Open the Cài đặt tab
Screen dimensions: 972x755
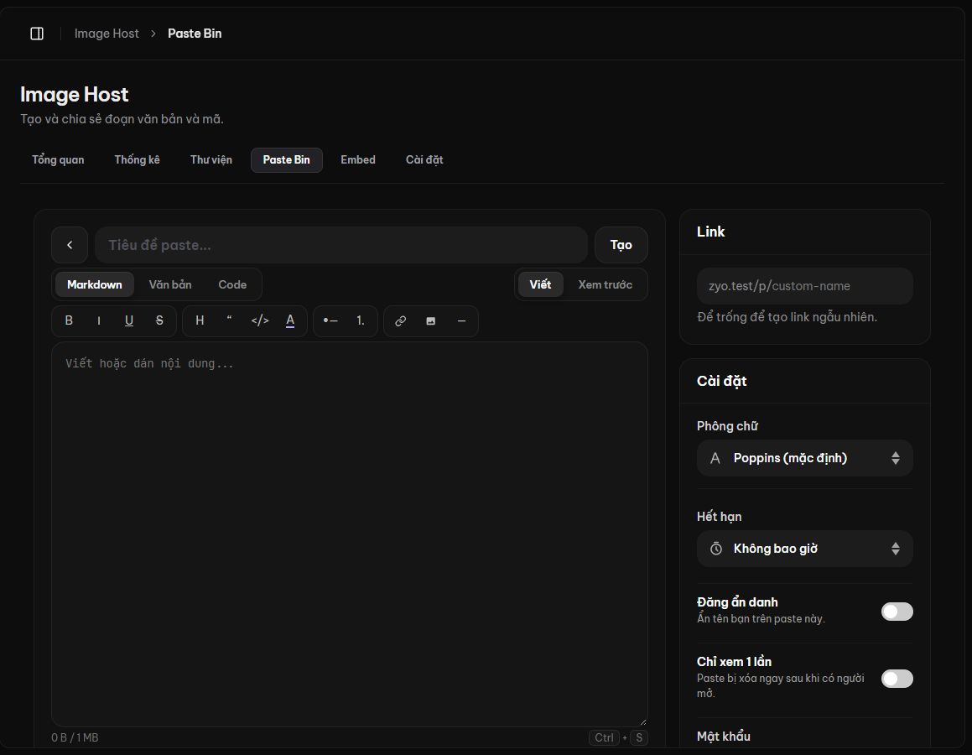424,160
